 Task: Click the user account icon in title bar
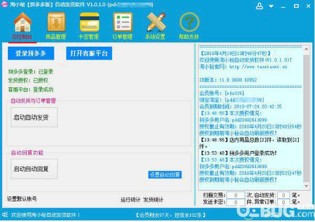tap(259, 6)
